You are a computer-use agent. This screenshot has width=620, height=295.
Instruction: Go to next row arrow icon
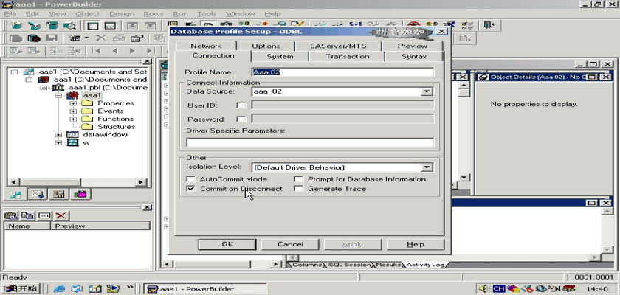click(x=132, y=51)
